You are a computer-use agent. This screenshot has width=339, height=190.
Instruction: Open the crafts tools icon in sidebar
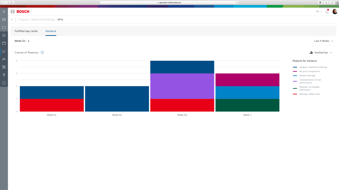coord(4,67)
